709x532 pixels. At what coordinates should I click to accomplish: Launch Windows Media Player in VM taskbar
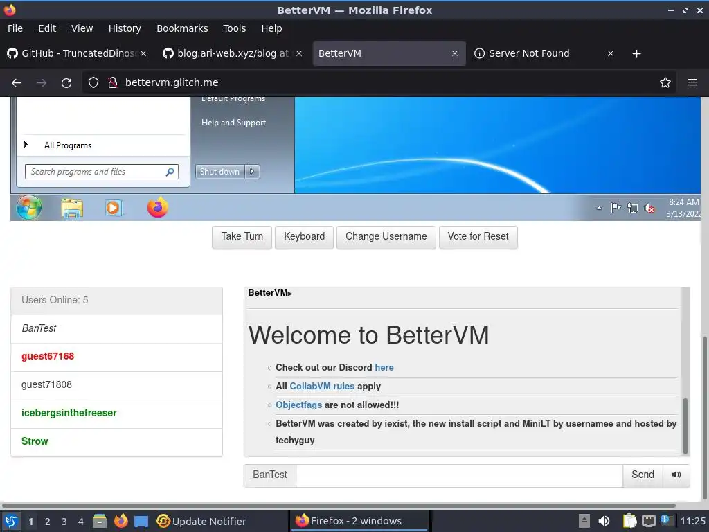tap(114, 208)
